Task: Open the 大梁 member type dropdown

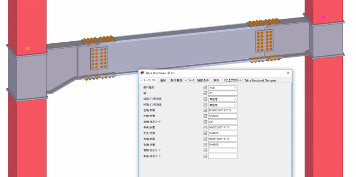Action: (223, 88)
